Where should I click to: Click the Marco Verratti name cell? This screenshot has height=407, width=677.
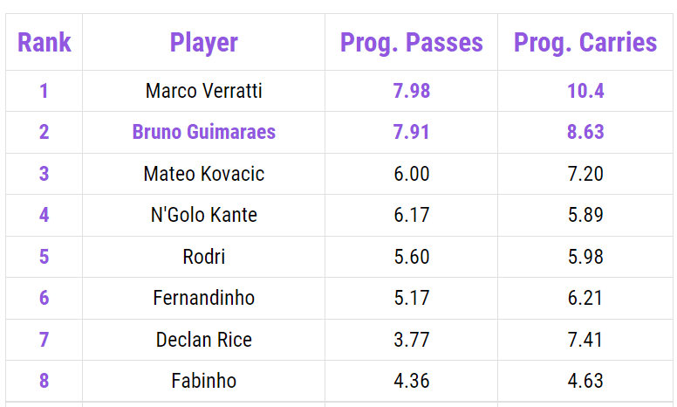pos(203,91)
